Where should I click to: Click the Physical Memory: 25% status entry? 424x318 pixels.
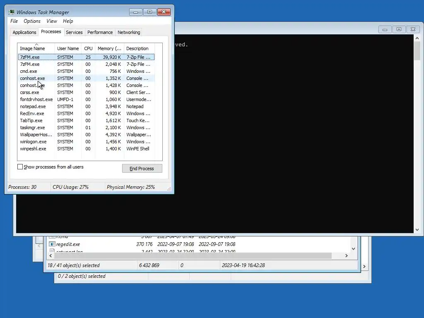coord(130,187)
